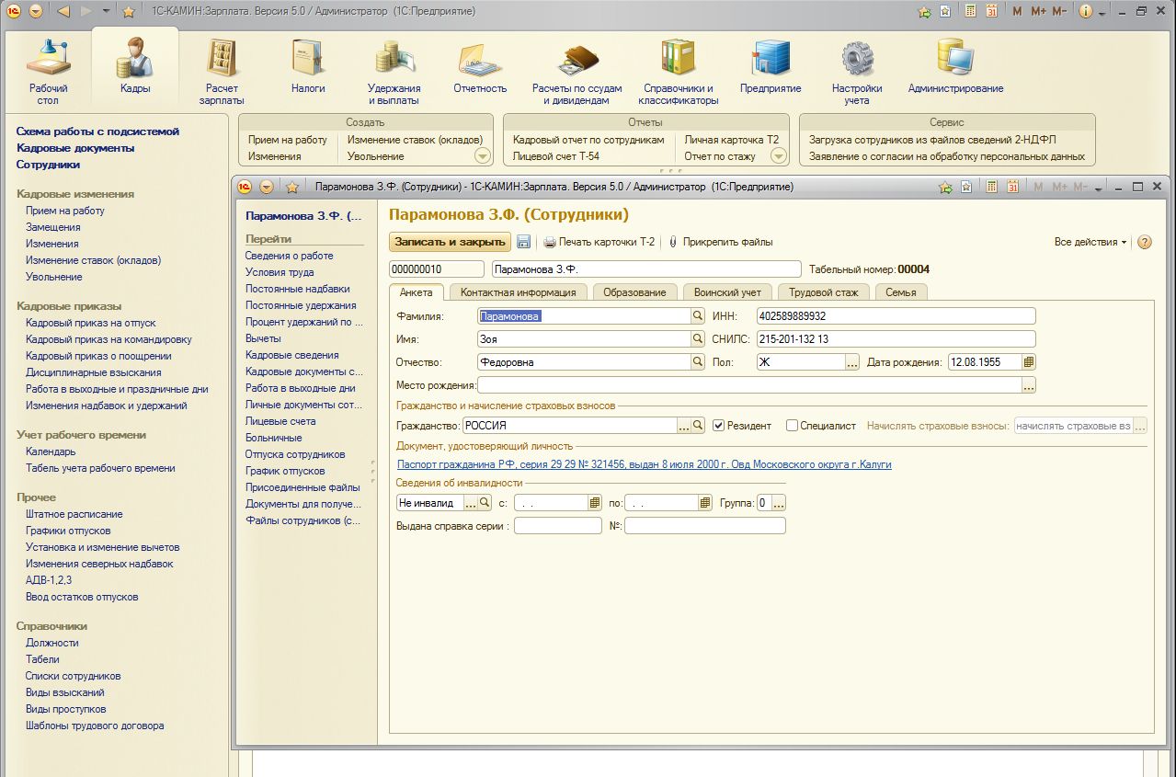Click Печать карточки Т-2 button

pyautogui.click(x=599, y=242)
